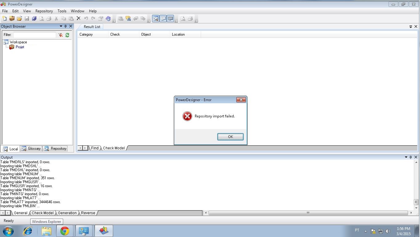Click the Forward arrow navigation icon

(143, 18)
